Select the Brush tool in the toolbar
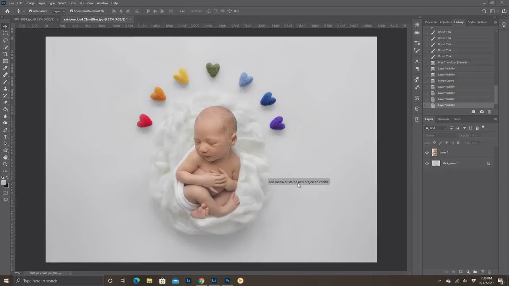509x286 pixels. pos(5,81)
